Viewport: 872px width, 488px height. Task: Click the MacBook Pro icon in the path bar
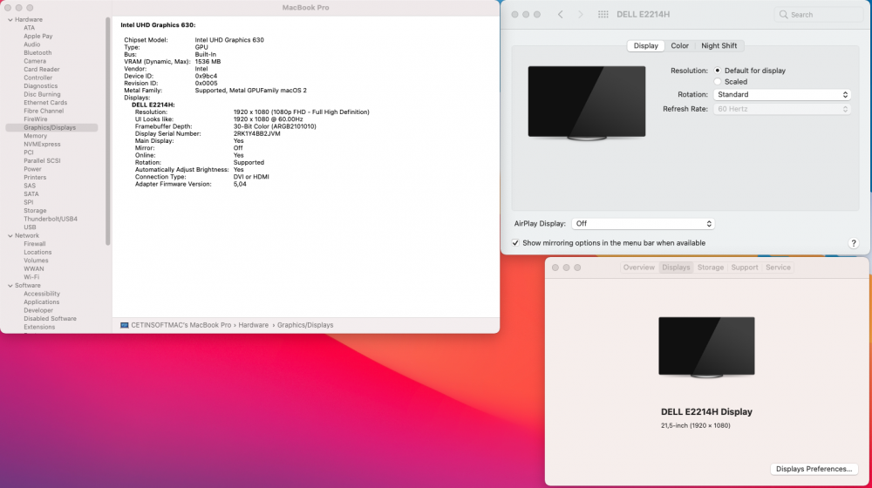(x=125, y=325)
